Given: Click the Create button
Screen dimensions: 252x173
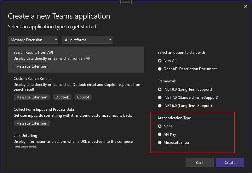Looking at the screenshot, I should coord(230,163).
